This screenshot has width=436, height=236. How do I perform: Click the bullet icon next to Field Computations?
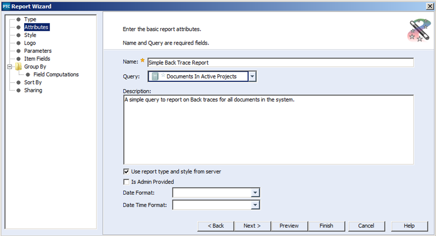coord(28,75)
